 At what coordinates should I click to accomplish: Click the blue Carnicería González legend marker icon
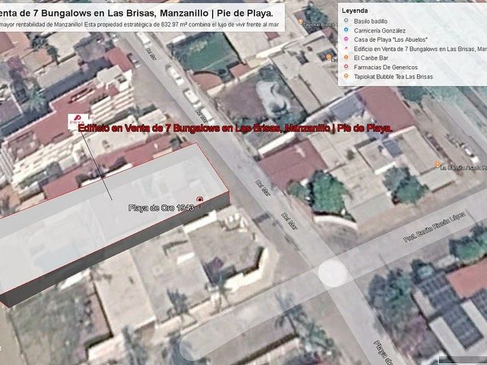pyautogui.click(x=346, y=30)
